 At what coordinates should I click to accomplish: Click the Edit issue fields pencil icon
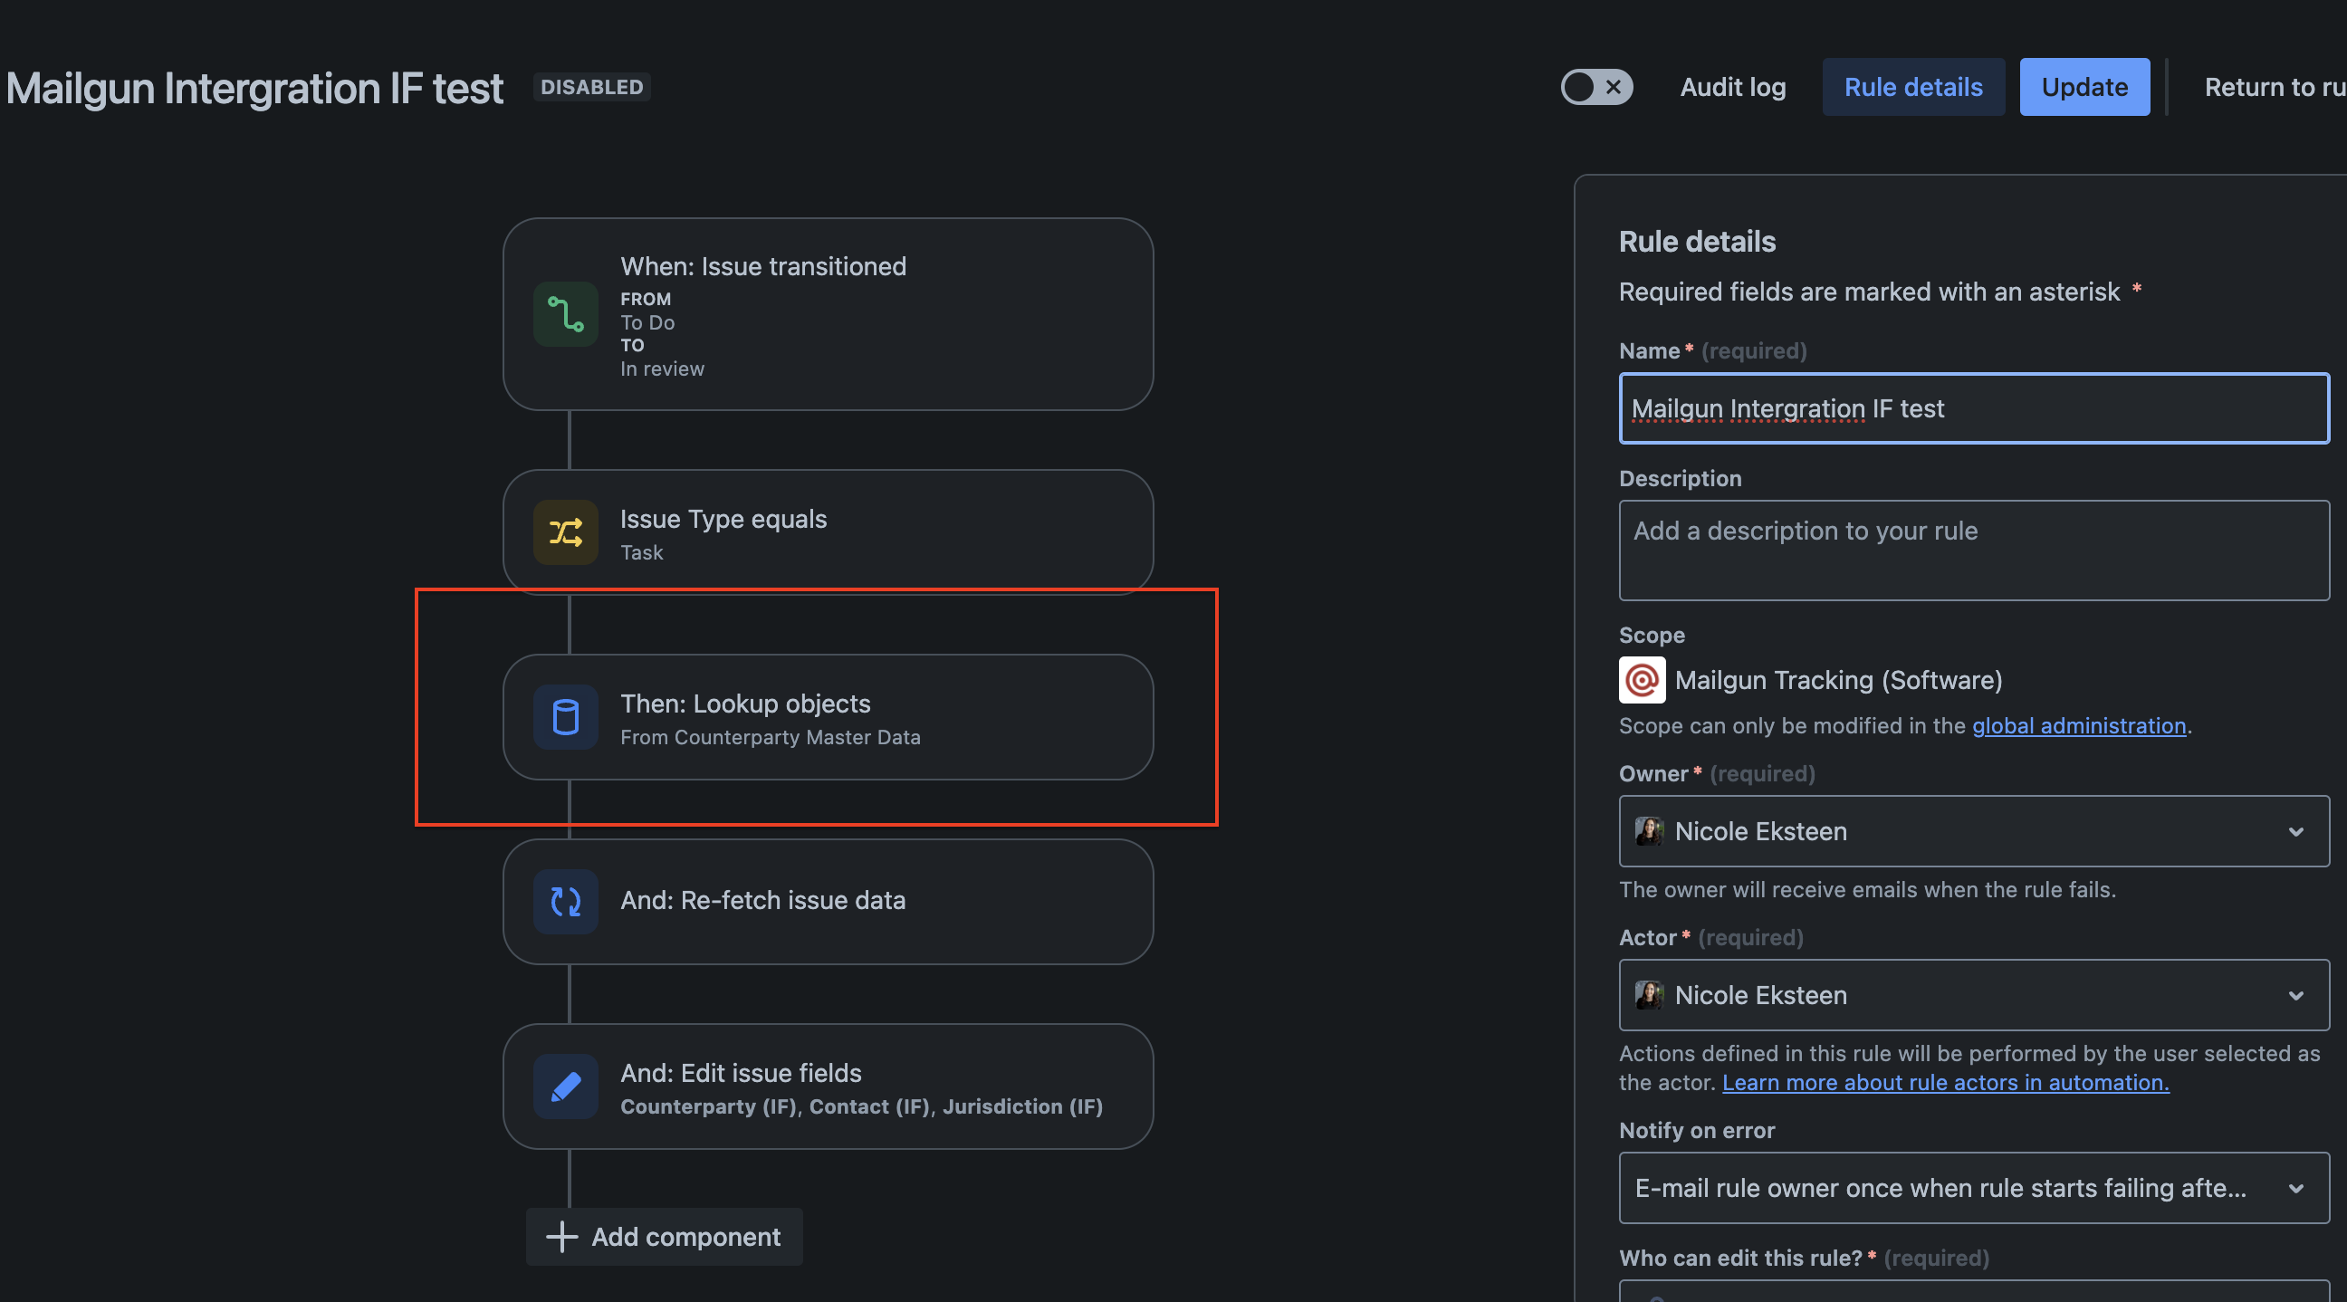pos(565,1087)
